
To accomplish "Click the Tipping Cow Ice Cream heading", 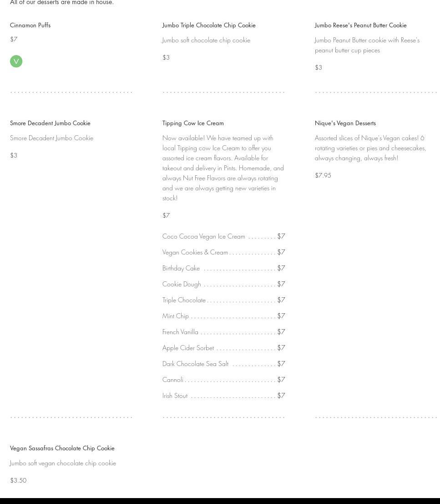I will tap(193, 123).
